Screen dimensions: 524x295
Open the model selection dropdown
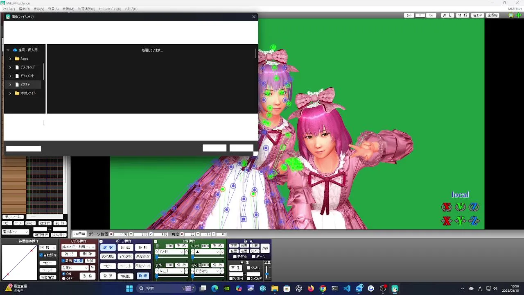[x=78, y=247]
